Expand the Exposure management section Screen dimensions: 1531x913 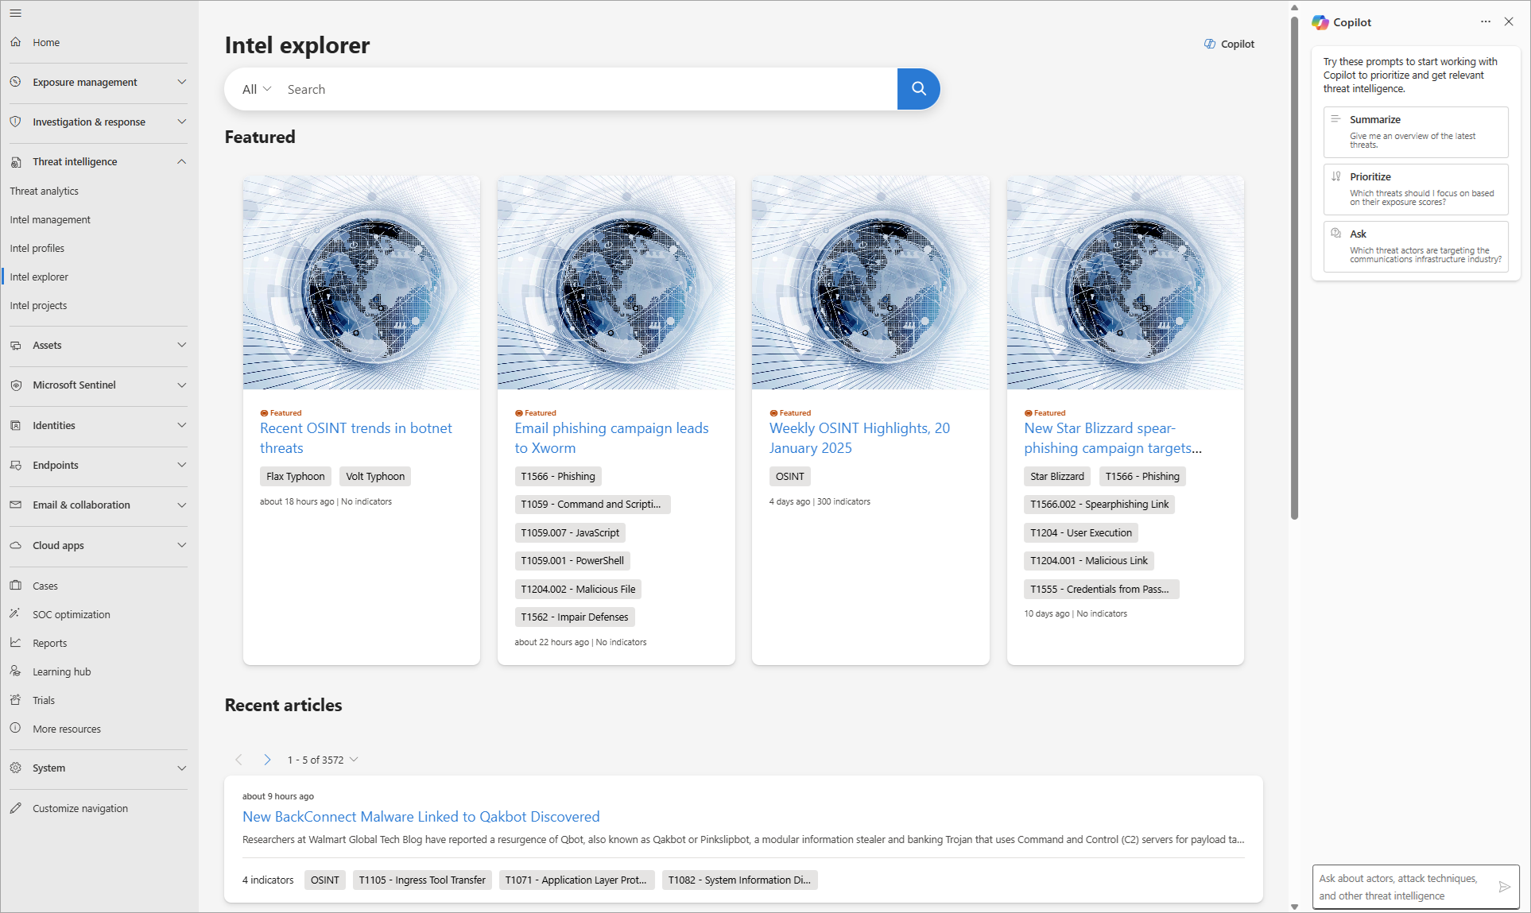(x=181, y=82)
